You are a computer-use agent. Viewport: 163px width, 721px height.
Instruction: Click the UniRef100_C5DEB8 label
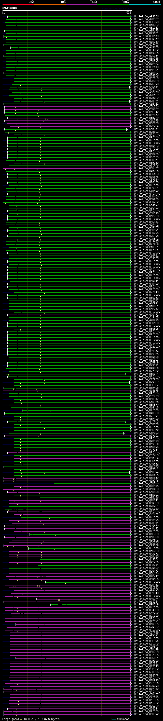(146, 424)
